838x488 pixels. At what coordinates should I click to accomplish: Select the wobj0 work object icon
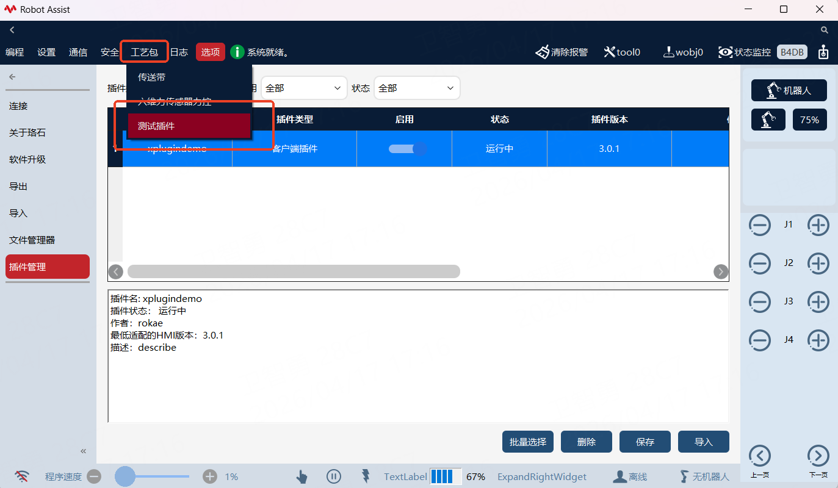pyautogui.click(x=668, y=52)
